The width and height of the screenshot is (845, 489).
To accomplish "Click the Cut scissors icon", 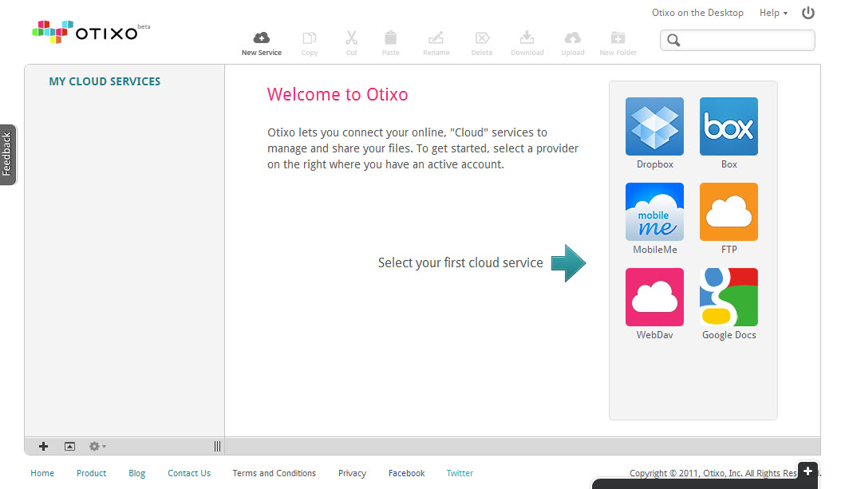I will [x=351, y=37].
